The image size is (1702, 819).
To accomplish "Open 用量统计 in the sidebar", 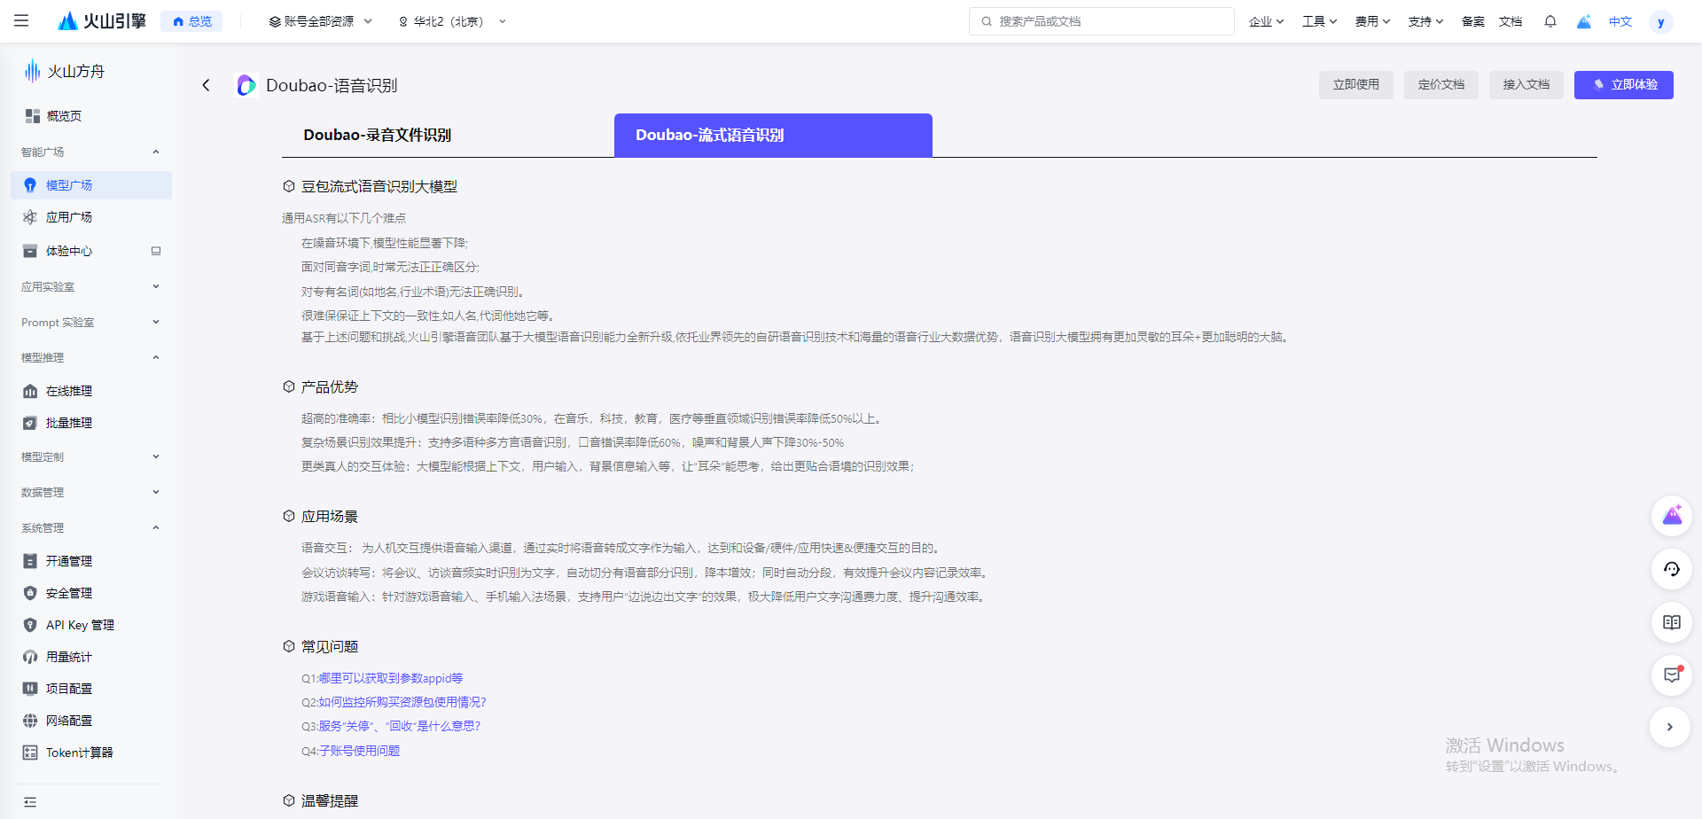I will point(91,657).
